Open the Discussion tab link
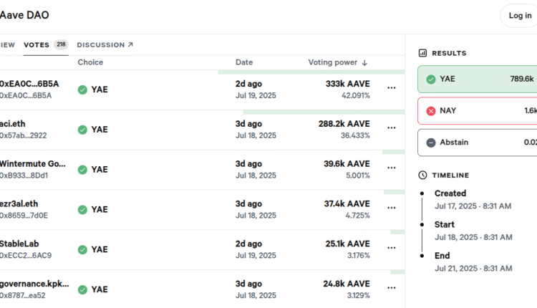This screenshot has height=308, width=537. (105, 44)
